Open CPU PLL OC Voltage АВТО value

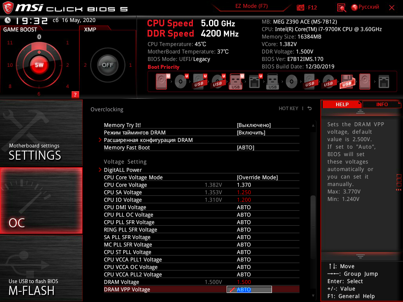coord(244,215)
